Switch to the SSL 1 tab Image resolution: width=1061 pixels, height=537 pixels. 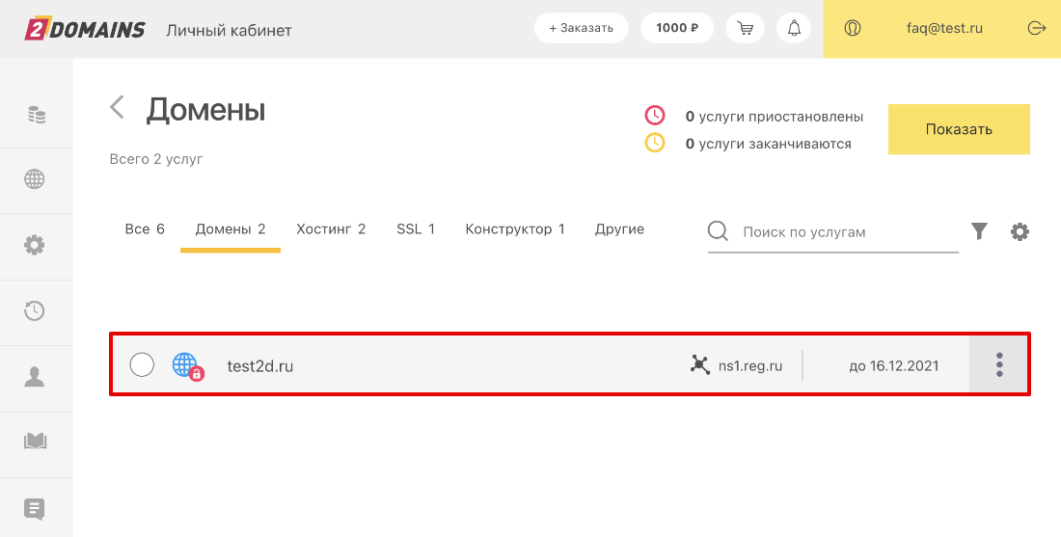tap(416, 229)
